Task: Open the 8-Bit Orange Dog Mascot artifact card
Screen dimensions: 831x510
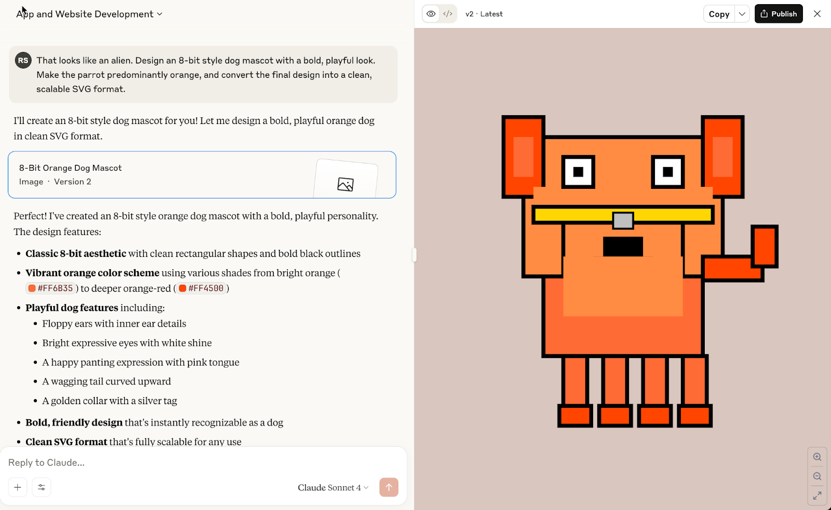Action: (202, 175)
